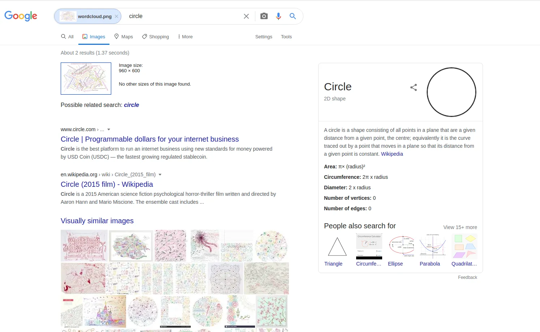Select the Images tab
Image resolution: width=540 pixels, height=332 pixels.
[x=94, y=36]
